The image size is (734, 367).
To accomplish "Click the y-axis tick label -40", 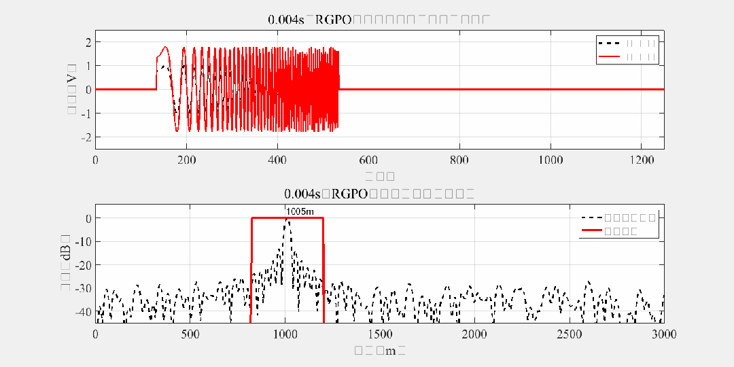I will [x=84, y=312].
